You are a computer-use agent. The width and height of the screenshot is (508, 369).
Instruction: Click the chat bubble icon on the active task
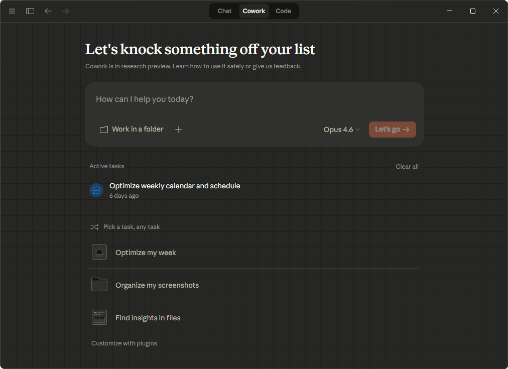[x=96, y=190]
